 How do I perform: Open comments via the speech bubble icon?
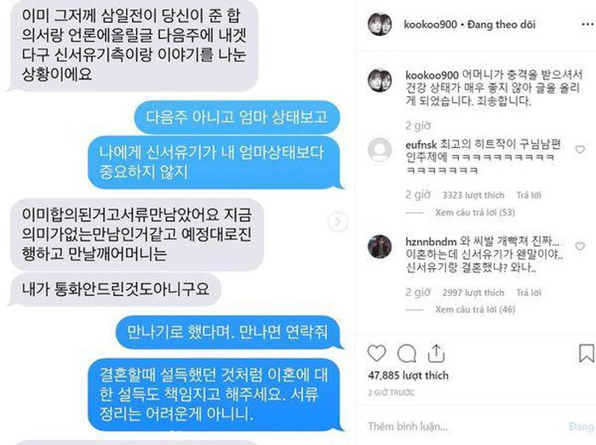[406, 353]
